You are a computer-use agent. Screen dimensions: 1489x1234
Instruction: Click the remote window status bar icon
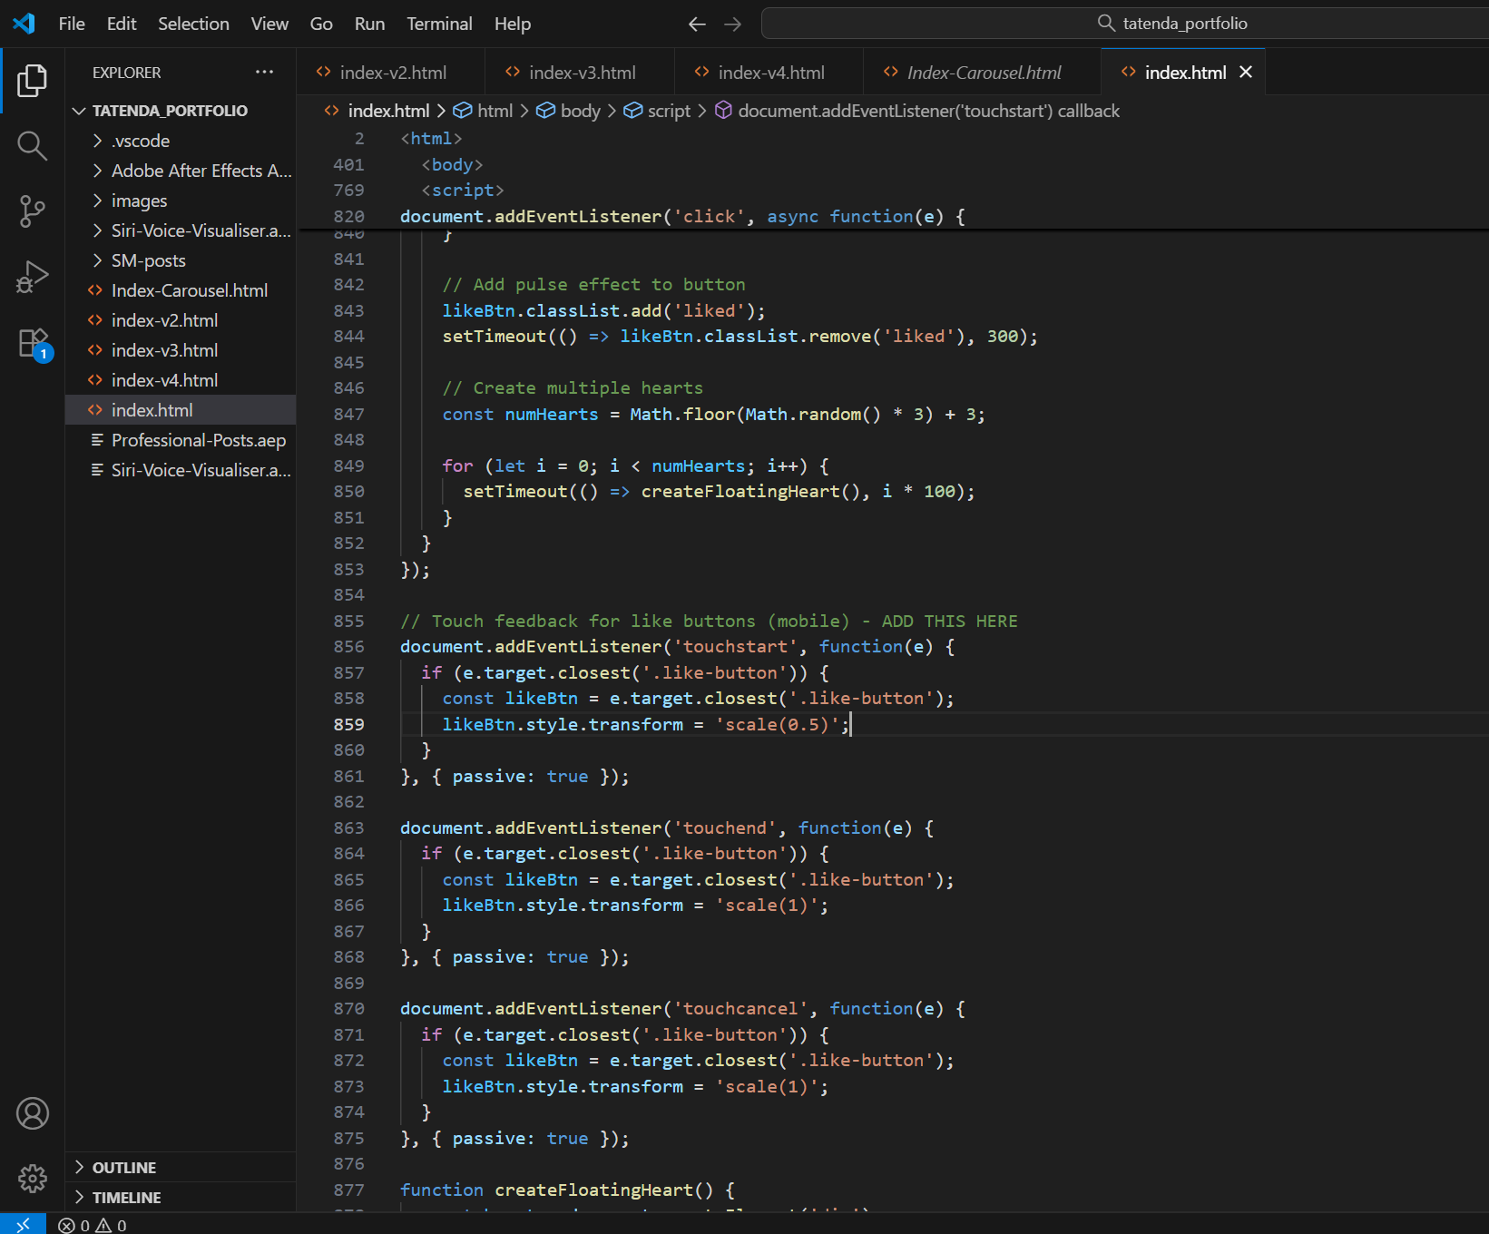[x=23, y=1225]
